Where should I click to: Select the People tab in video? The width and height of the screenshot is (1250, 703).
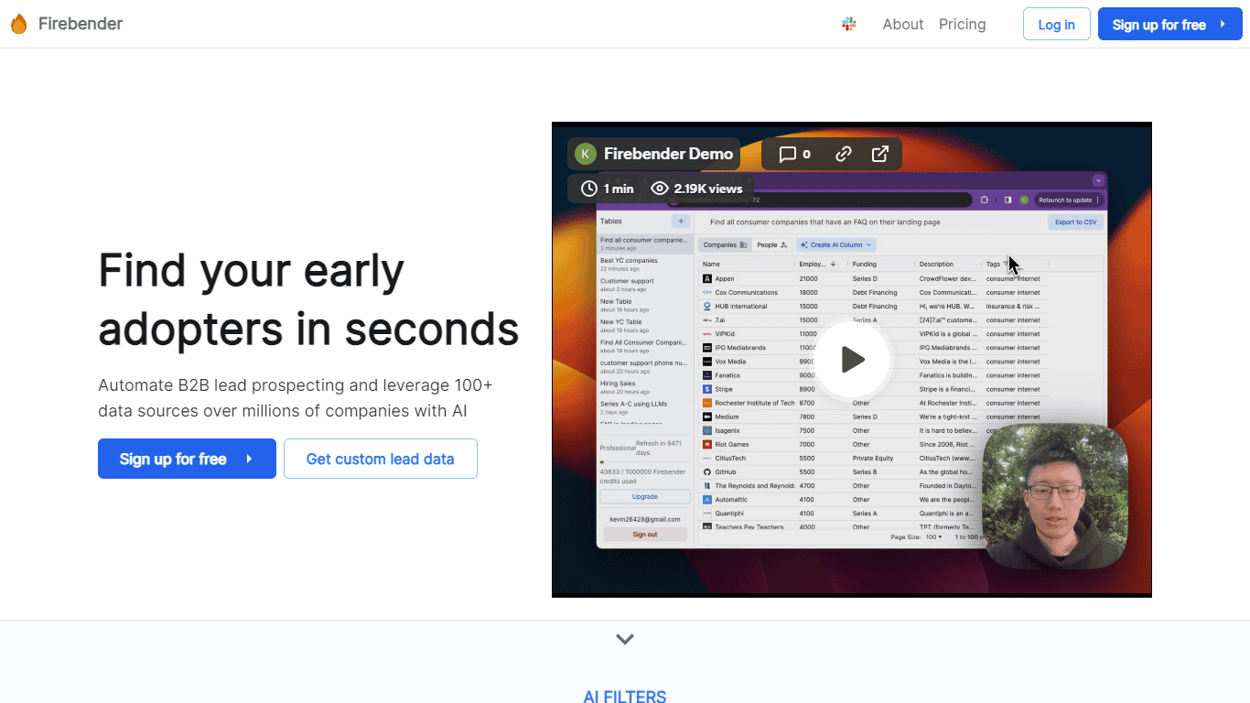pos(771,244)
